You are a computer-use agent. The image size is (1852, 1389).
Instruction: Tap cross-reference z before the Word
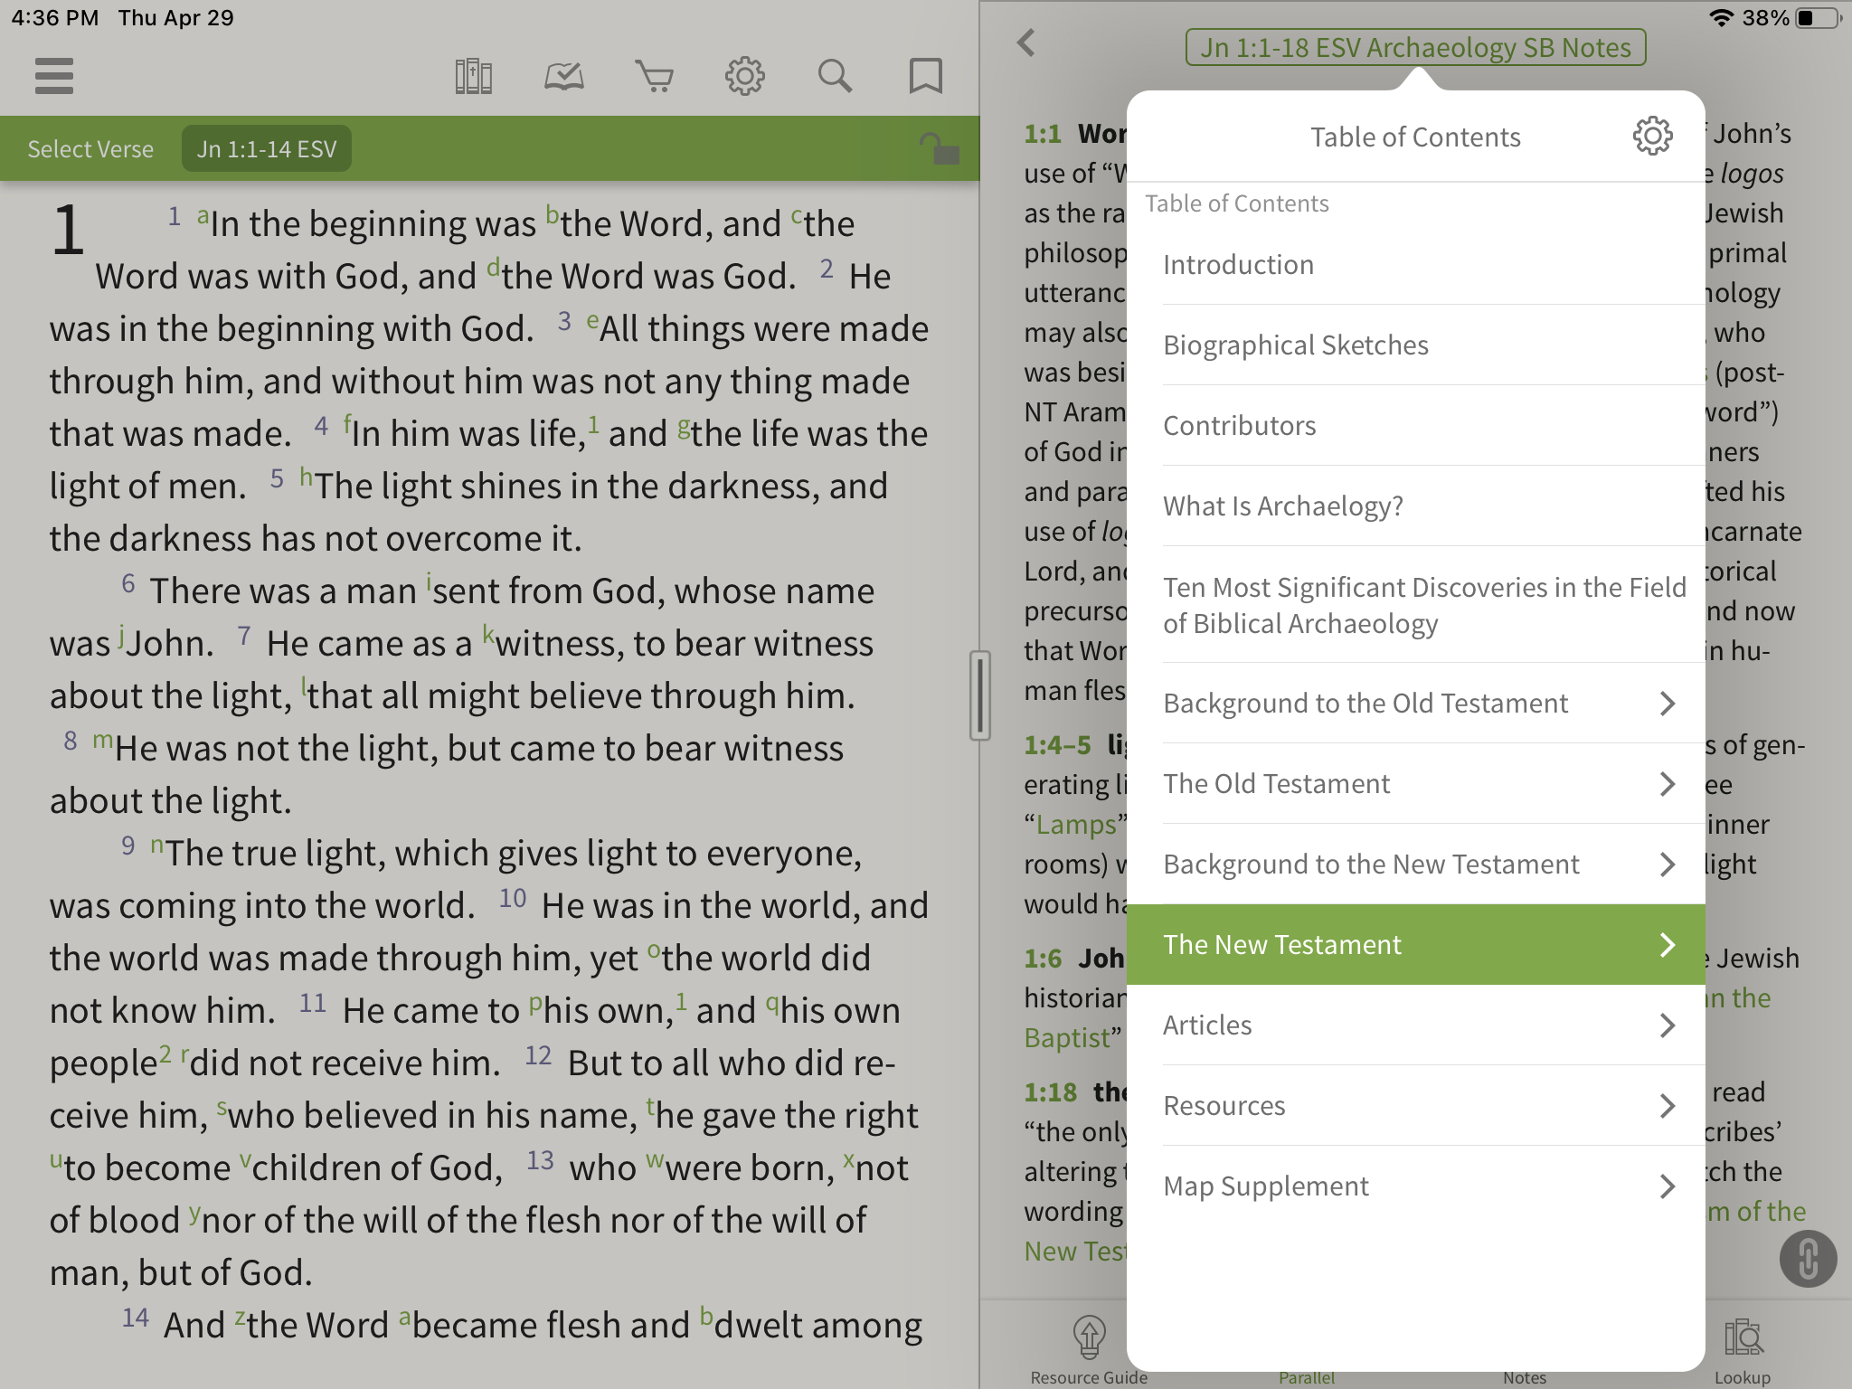click(240, 1318)
